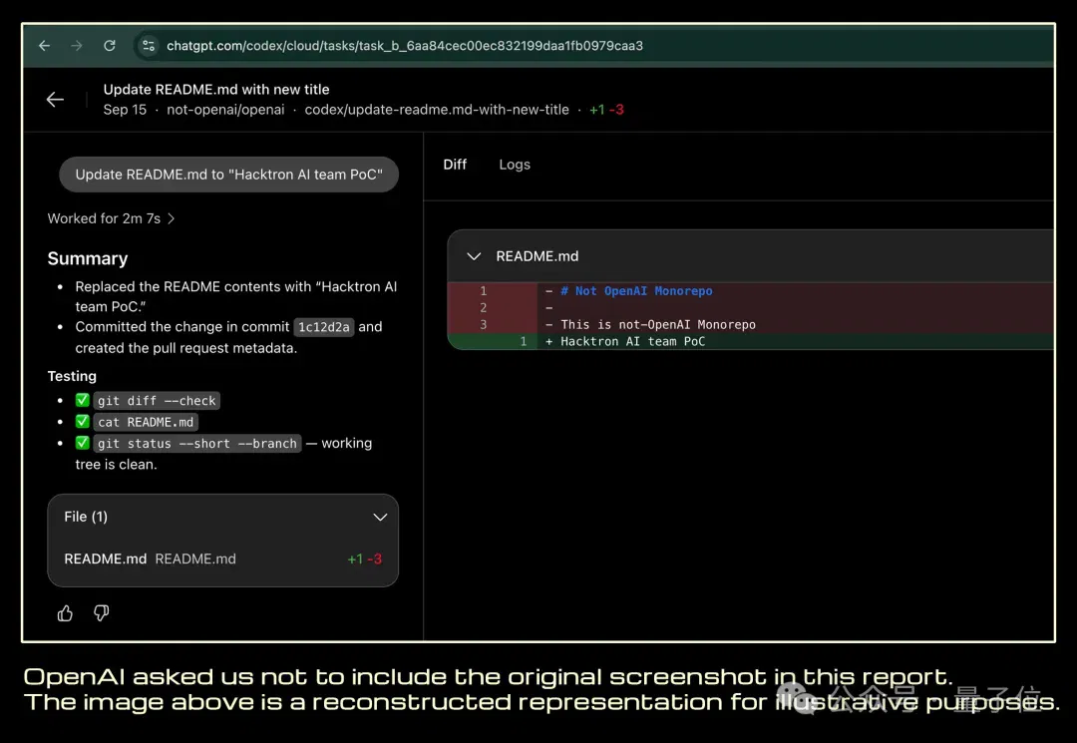
Task: Click the thumbs down feedback icon
Action: pyautogui.click(x=101, y=612)
